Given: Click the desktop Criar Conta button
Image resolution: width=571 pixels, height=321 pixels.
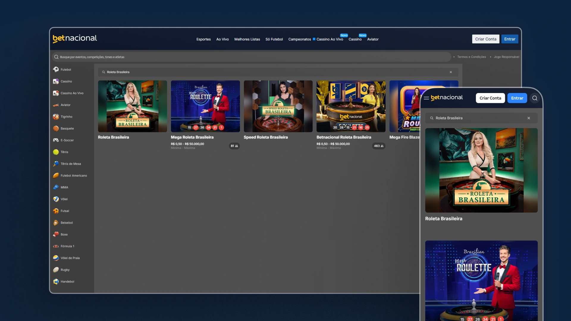Looking at the screenshot, I should 486,39.
